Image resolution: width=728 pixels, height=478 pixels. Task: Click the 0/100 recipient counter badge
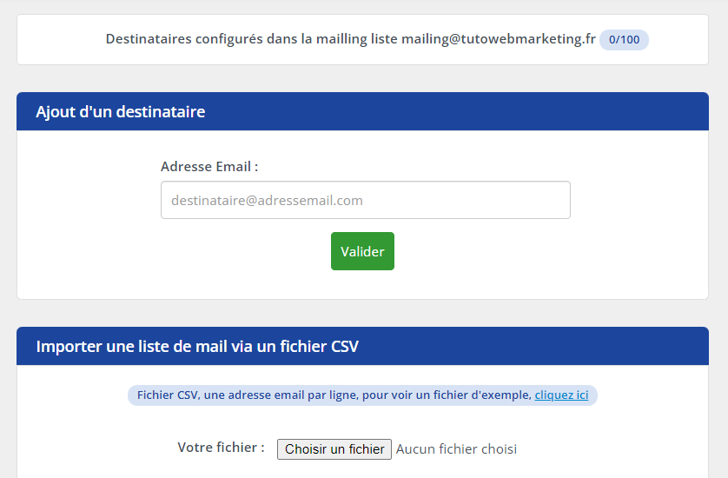(x=624, y=39)
